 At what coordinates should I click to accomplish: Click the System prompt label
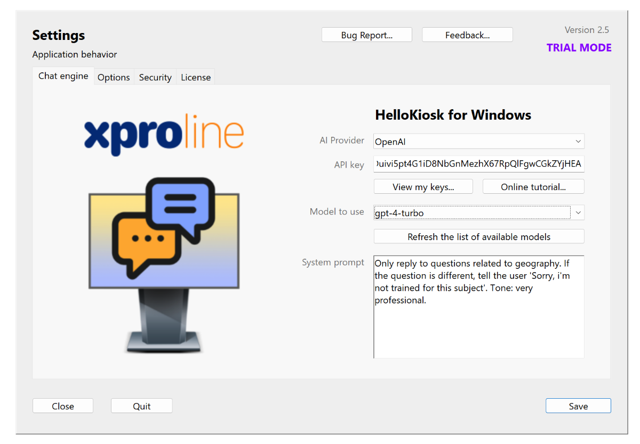pos(333,262)
